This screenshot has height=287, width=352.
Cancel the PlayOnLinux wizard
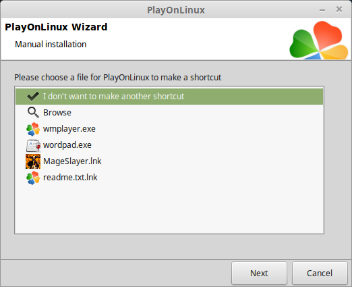pos(320,273)
